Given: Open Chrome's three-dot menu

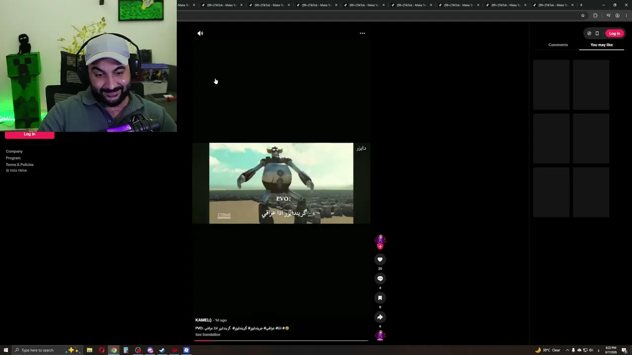Looking at the screenshot, I should tap(626, 15).
